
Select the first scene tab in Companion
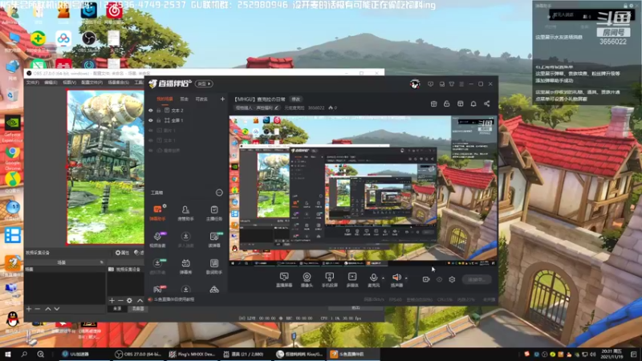[165, 99]
